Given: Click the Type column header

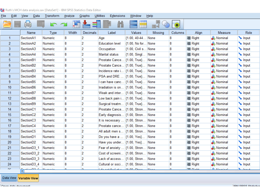Looking at the screenshot, I should 53,33.
